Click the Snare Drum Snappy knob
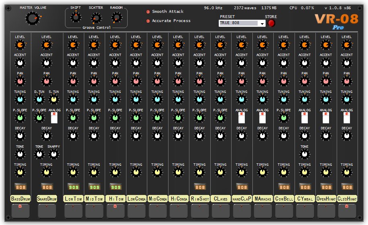368x225 pixels. click(x=54, y=154)
